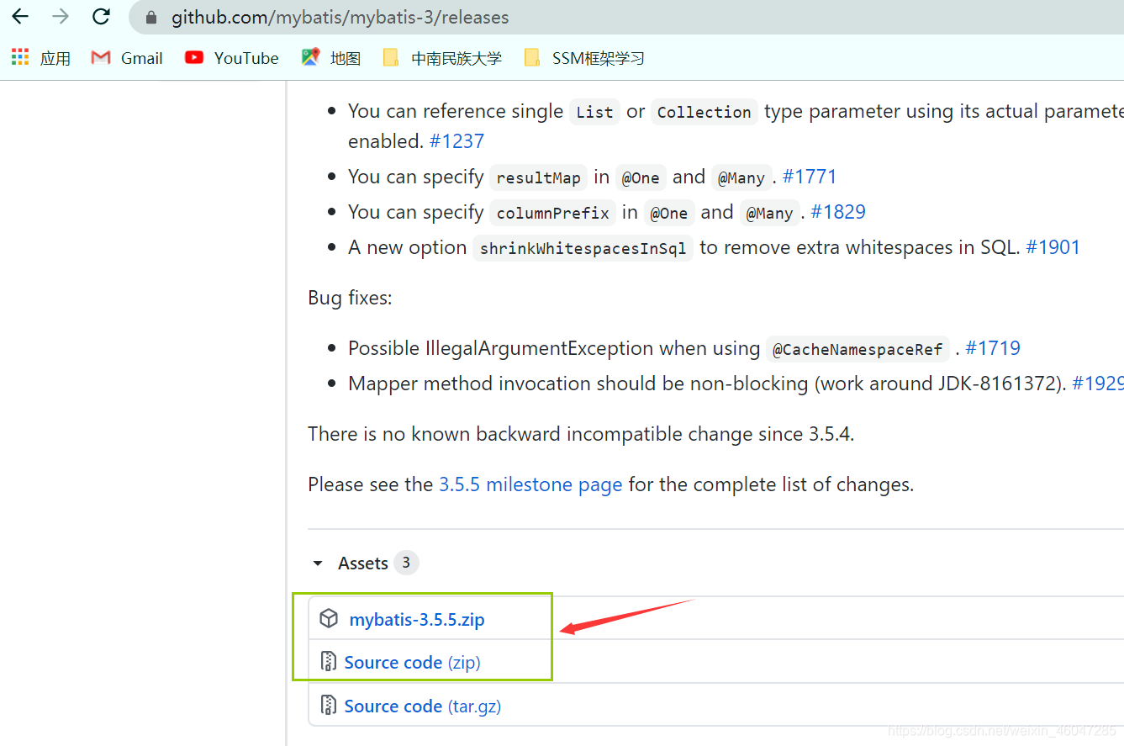Go back with the browser back arrow
This screenshot has height=746, width=1124.
pos(20,17)
